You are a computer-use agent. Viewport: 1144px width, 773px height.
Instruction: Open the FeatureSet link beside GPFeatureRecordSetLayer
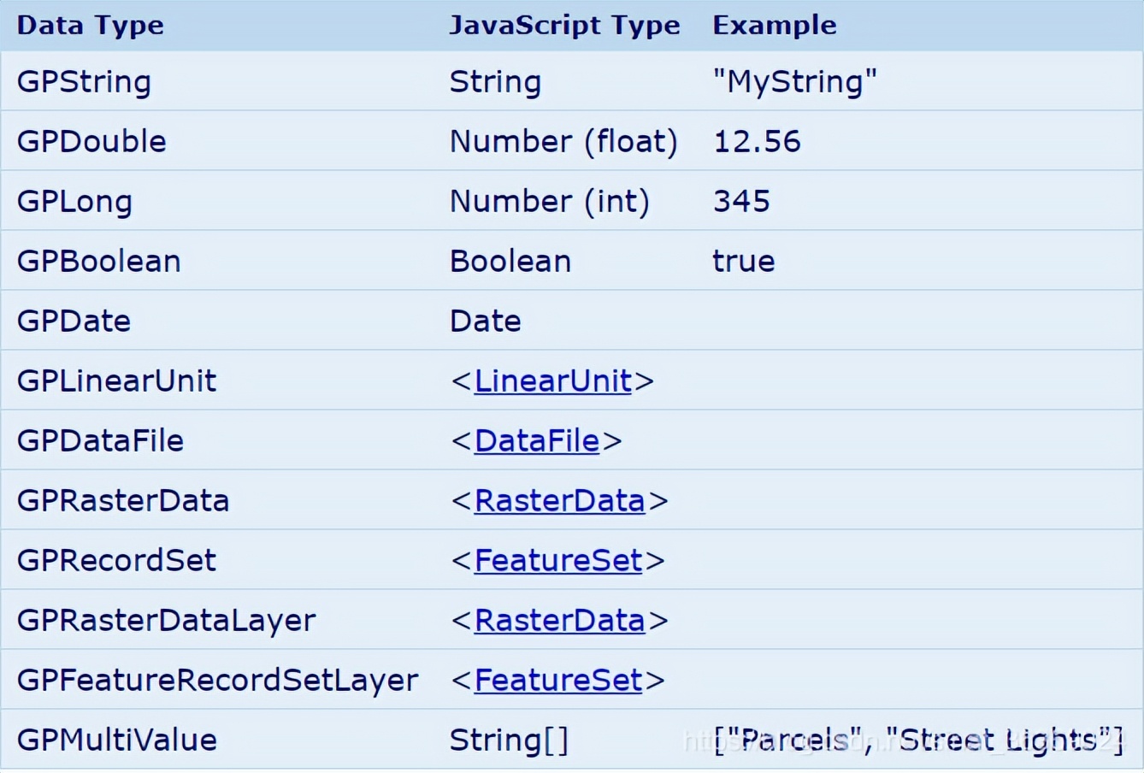pos(557,680)
